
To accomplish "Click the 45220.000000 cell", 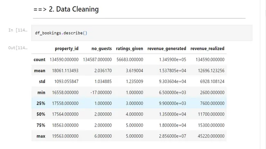I will (x=211, y=136).
